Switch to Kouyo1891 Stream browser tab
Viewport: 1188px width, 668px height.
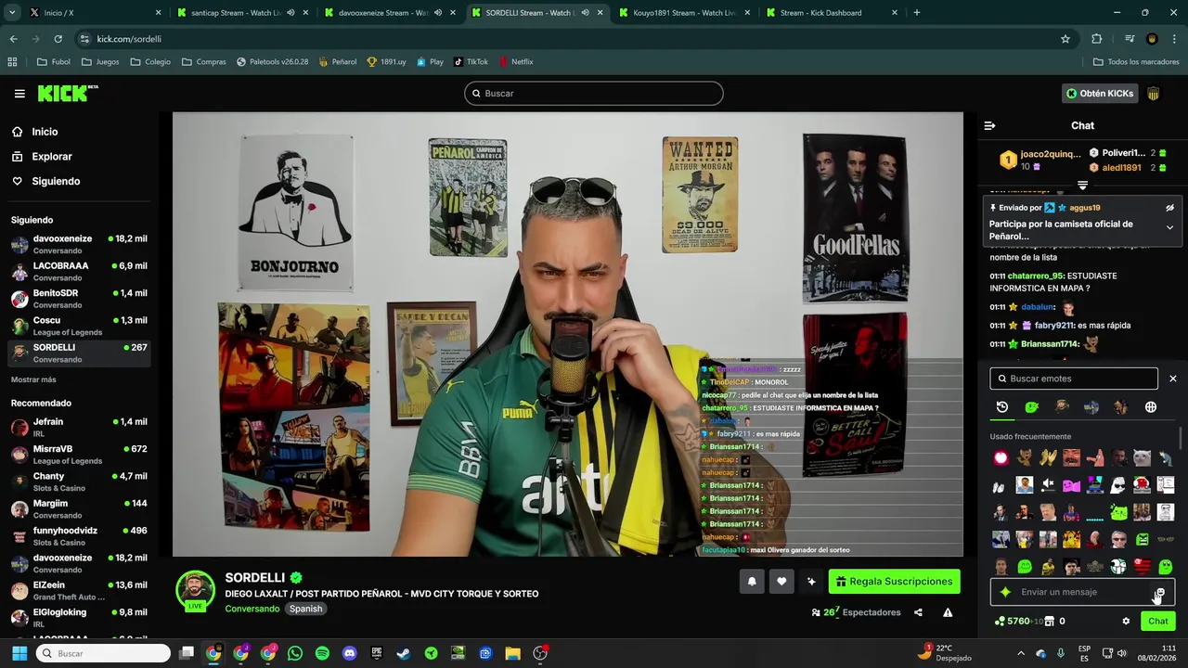pos(685,13)
